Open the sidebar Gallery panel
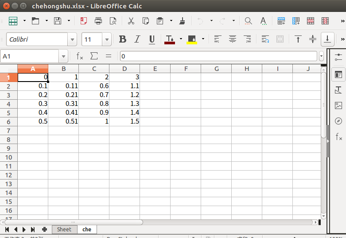346x238 pixels. pyautogui.click(x=338, y=105)
